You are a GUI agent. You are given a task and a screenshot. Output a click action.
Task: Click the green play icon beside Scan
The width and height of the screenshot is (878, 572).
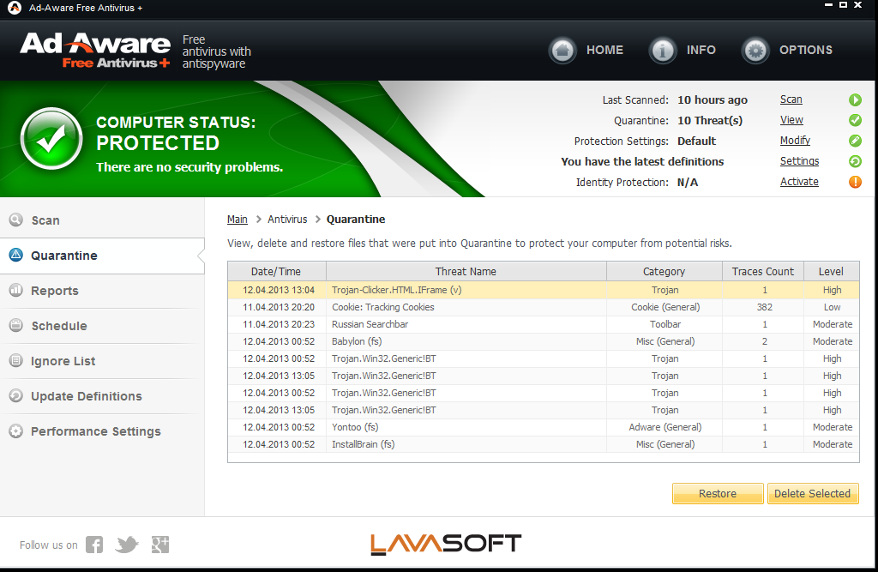pyautogui.click(x=855, y=99)
